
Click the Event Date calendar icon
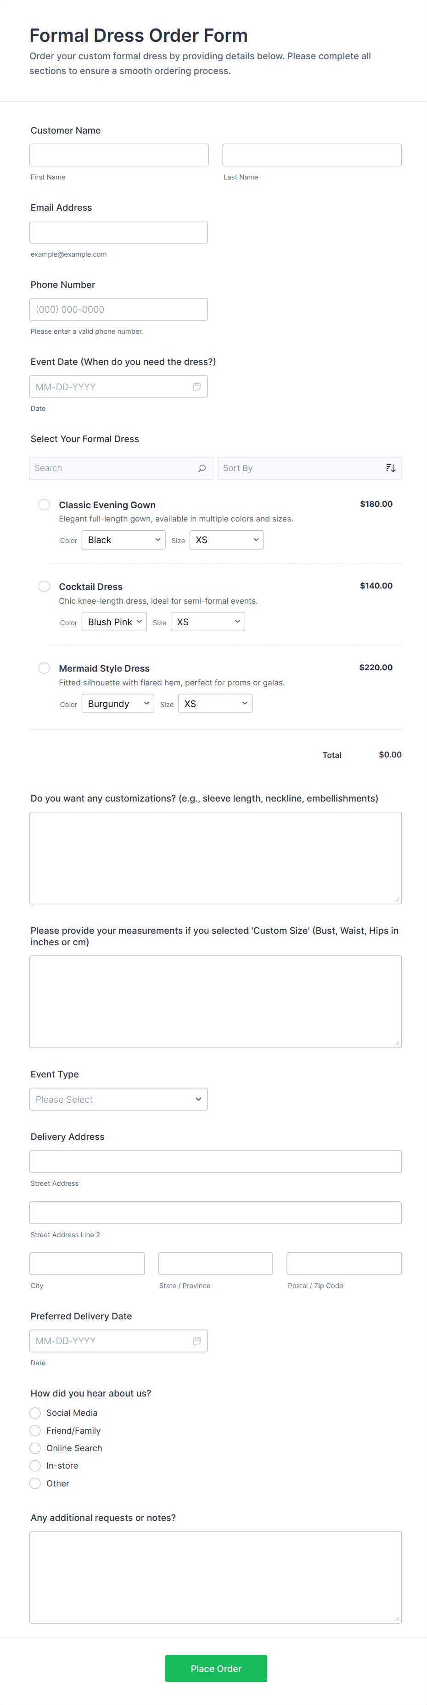pos(197,387)
